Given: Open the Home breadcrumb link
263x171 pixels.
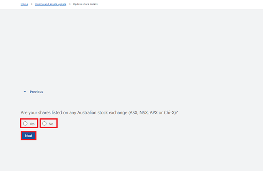Looking at the screenshot, I should pyautogui.click(x=24, y=4).
